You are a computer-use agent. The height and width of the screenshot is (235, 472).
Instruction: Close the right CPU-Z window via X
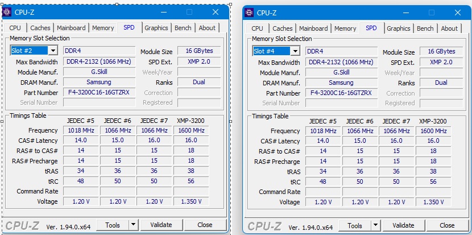click(458, 13)
